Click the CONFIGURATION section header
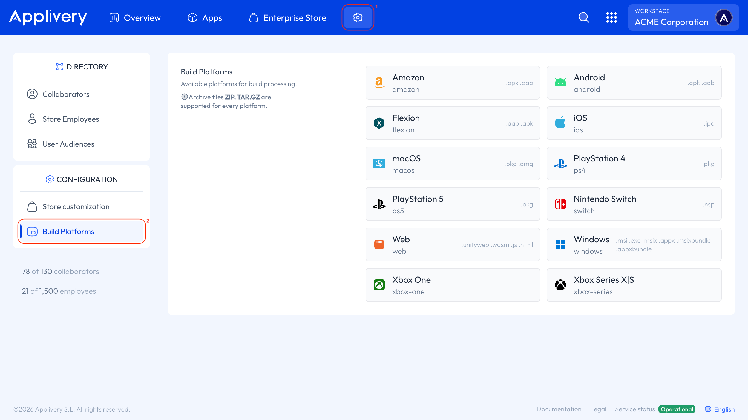This screenshot has width=748, height=420. coord(82,180)
